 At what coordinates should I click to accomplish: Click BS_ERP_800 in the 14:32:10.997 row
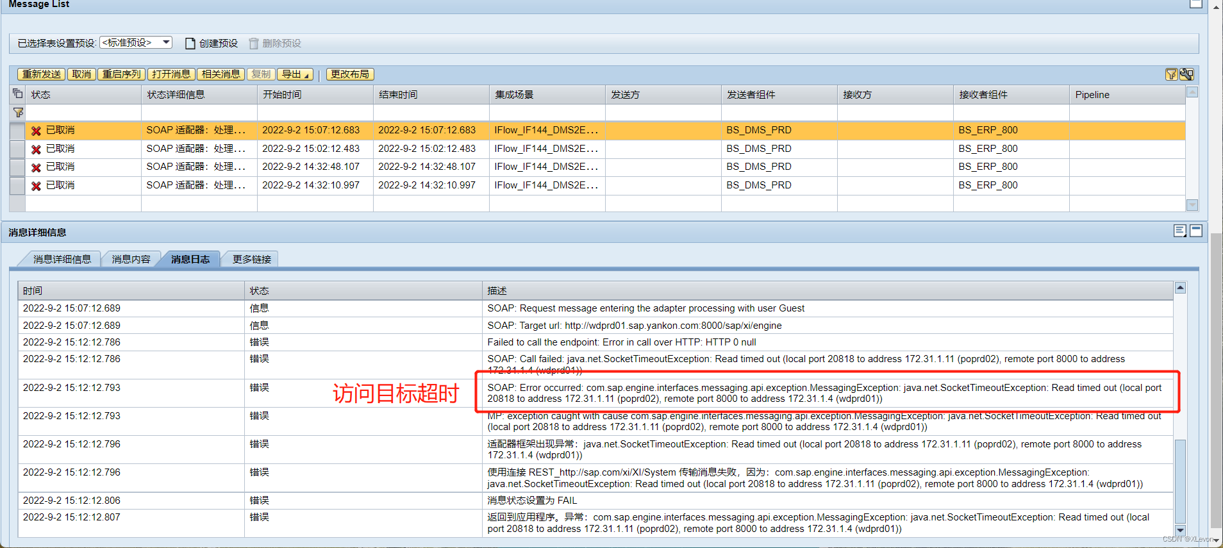(x=988, y=185)
